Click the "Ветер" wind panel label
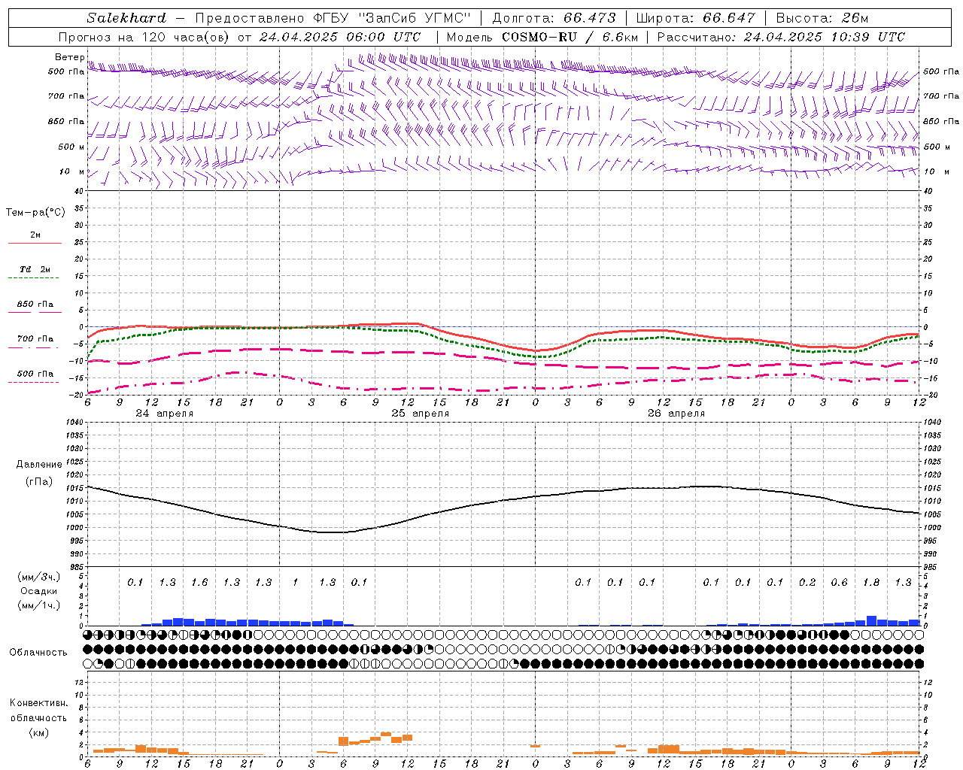 (69, 57)
